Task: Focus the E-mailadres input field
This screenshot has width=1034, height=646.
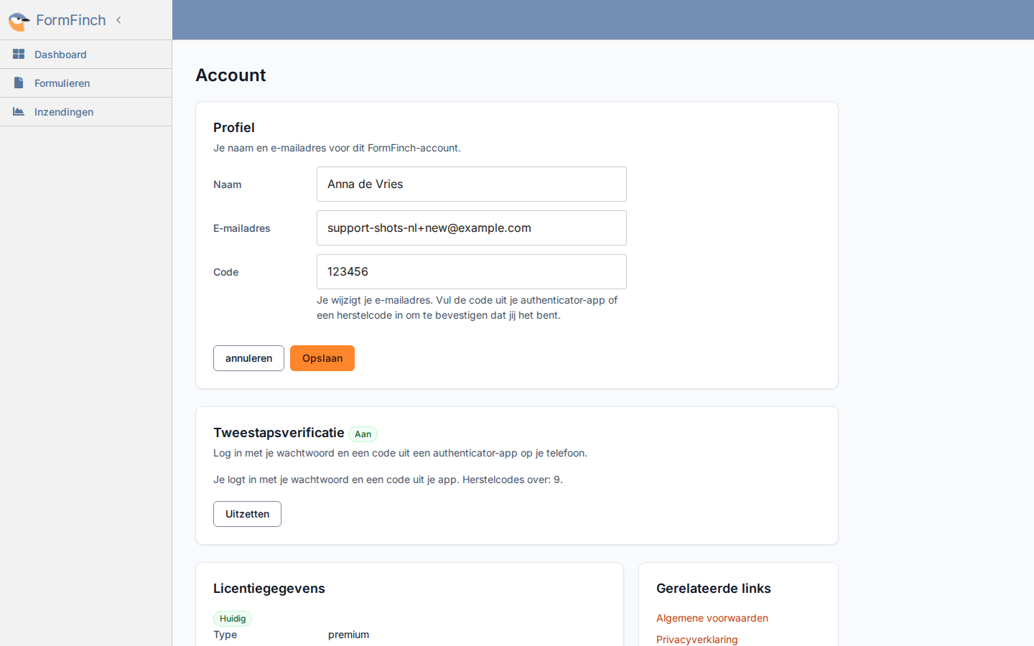Action: [472, 228]
